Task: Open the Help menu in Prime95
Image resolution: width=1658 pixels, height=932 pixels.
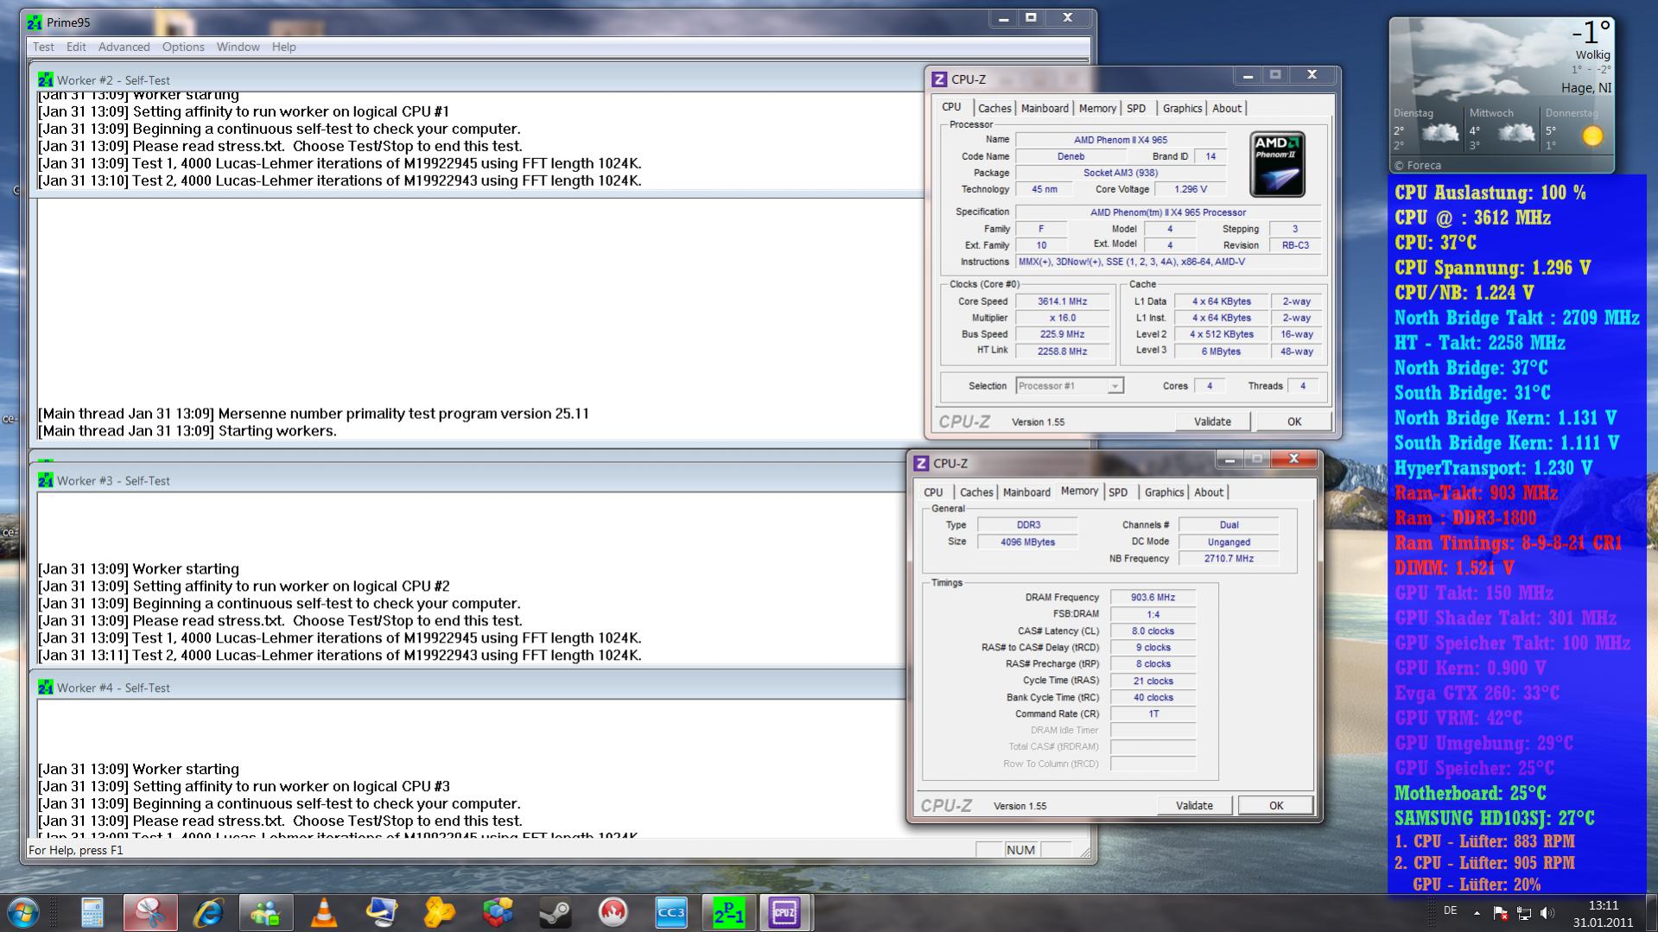Action: click(283, 47)
